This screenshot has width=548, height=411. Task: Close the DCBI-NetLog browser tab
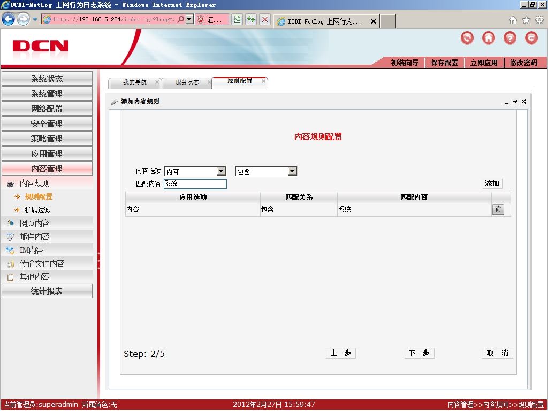coord(373,21)
